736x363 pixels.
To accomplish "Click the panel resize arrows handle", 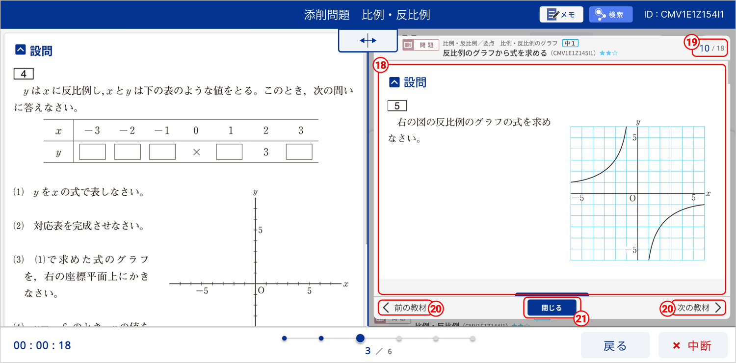I will tap(368, 41).
